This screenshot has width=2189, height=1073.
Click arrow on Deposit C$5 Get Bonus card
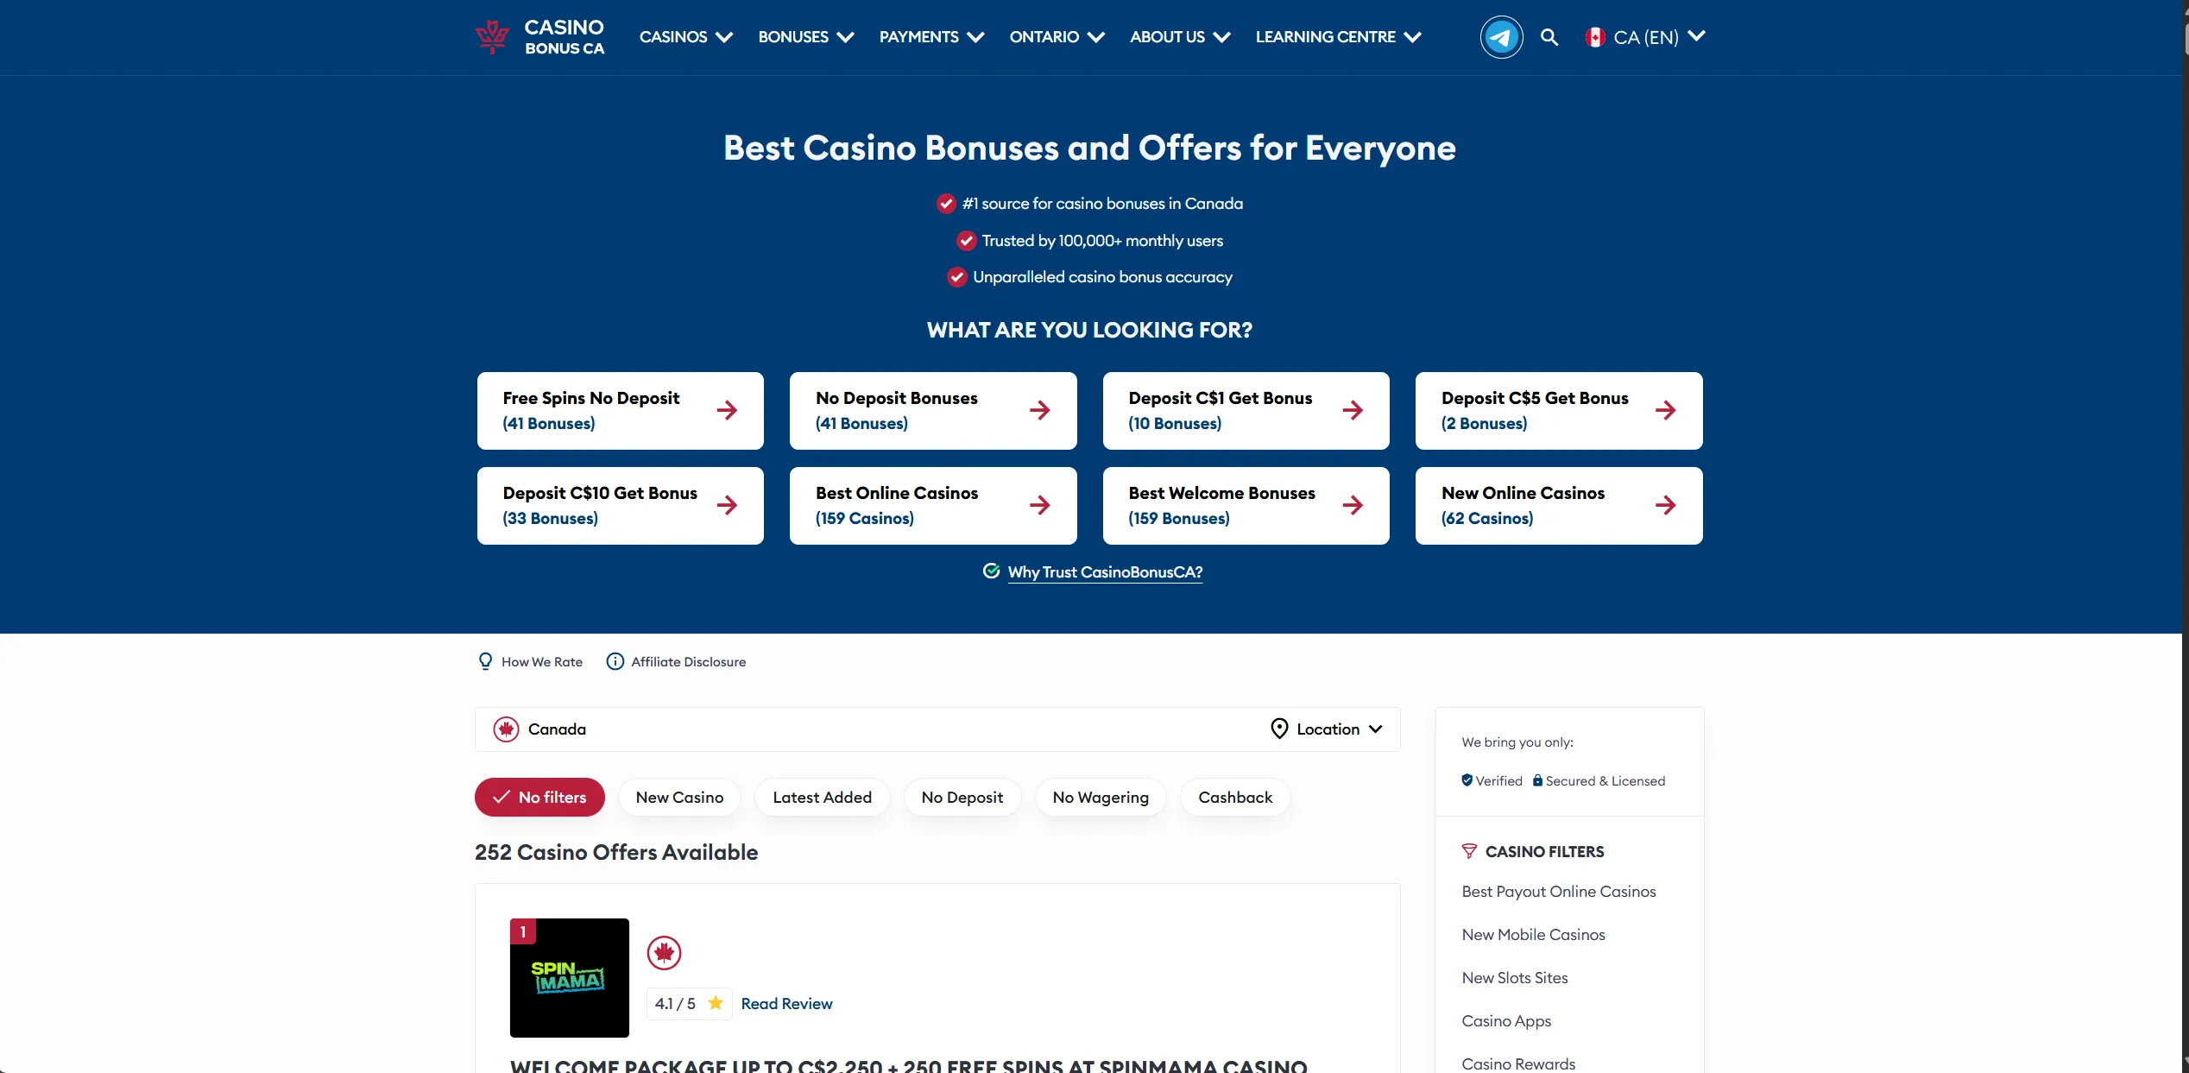point(1666,410)
